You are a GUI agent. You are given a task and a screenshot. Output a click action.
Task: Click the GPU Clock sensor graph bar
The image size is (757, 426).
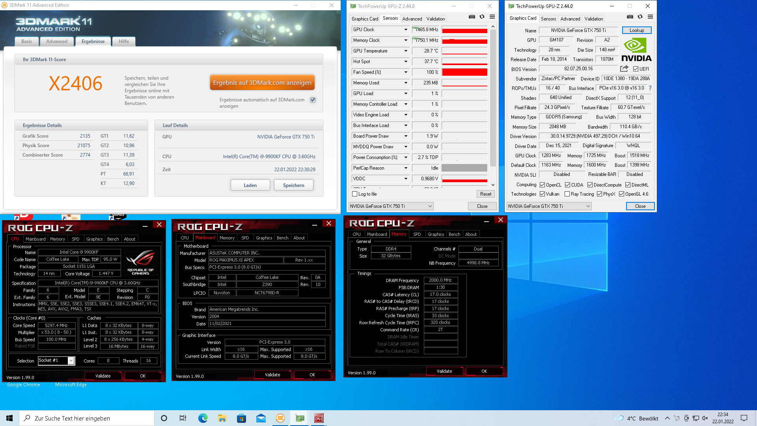click(x=464, y=30)
